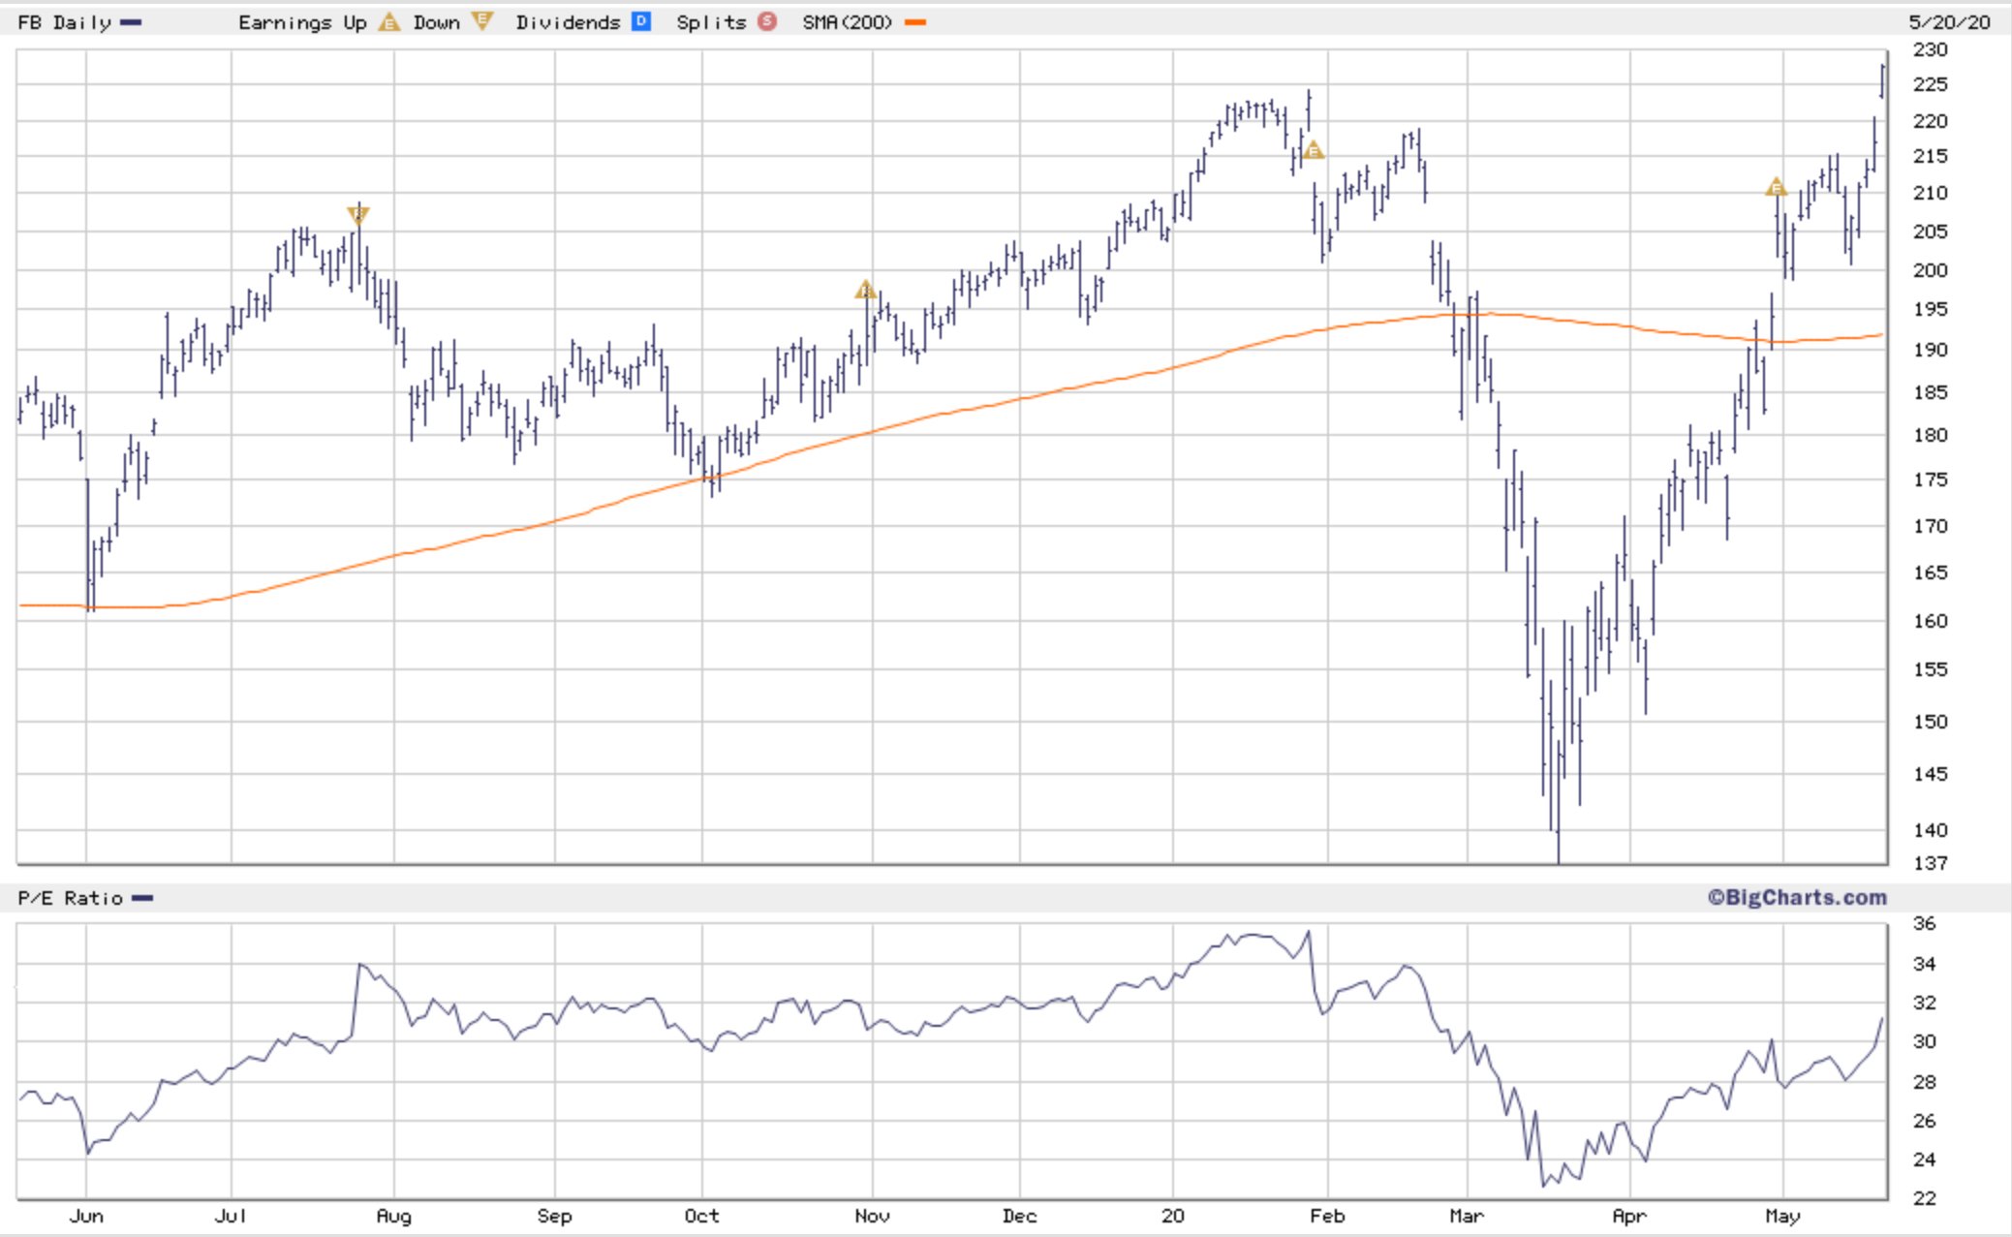This screenshot has width=2012, height=1237.
Task: Click the dark blue FB Daily legend swatch
Action: (131, 22)
